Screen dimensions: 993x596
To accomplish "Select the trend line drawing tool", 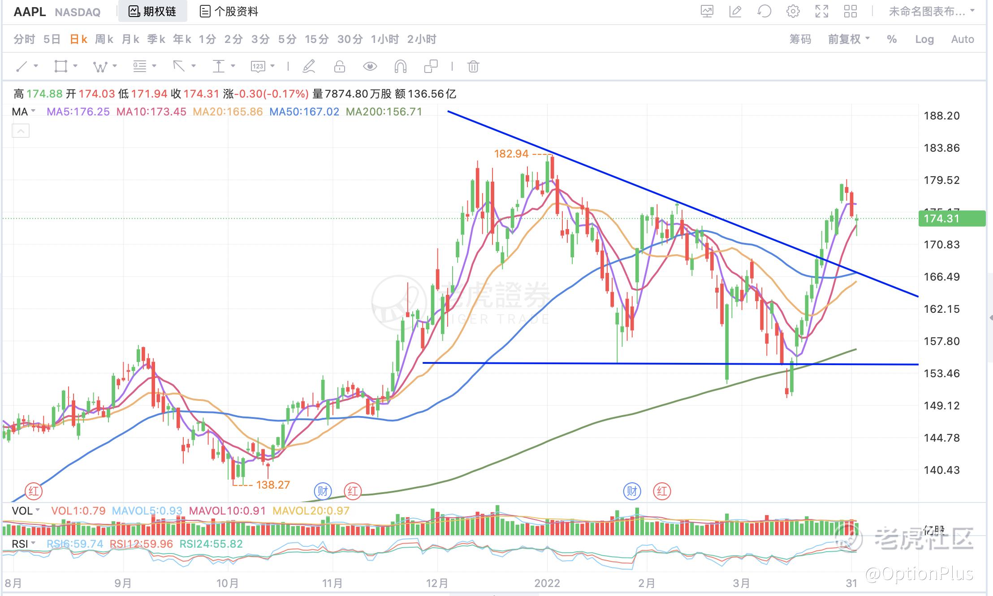I will (x=22, y=67).
